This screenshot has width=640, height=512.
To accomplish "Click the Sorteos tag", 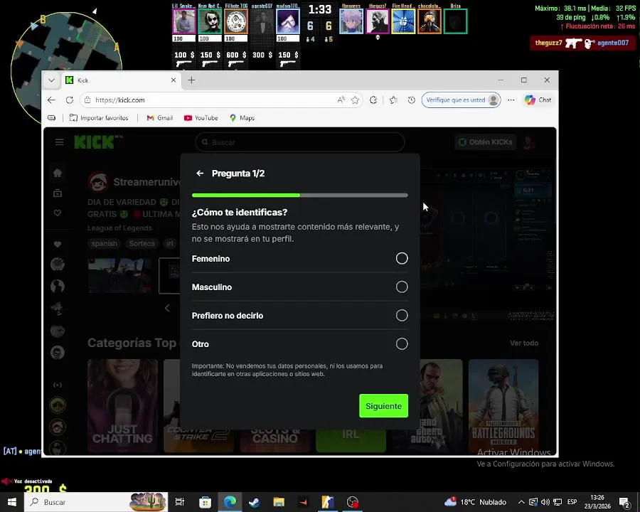I will click(142, 243).
